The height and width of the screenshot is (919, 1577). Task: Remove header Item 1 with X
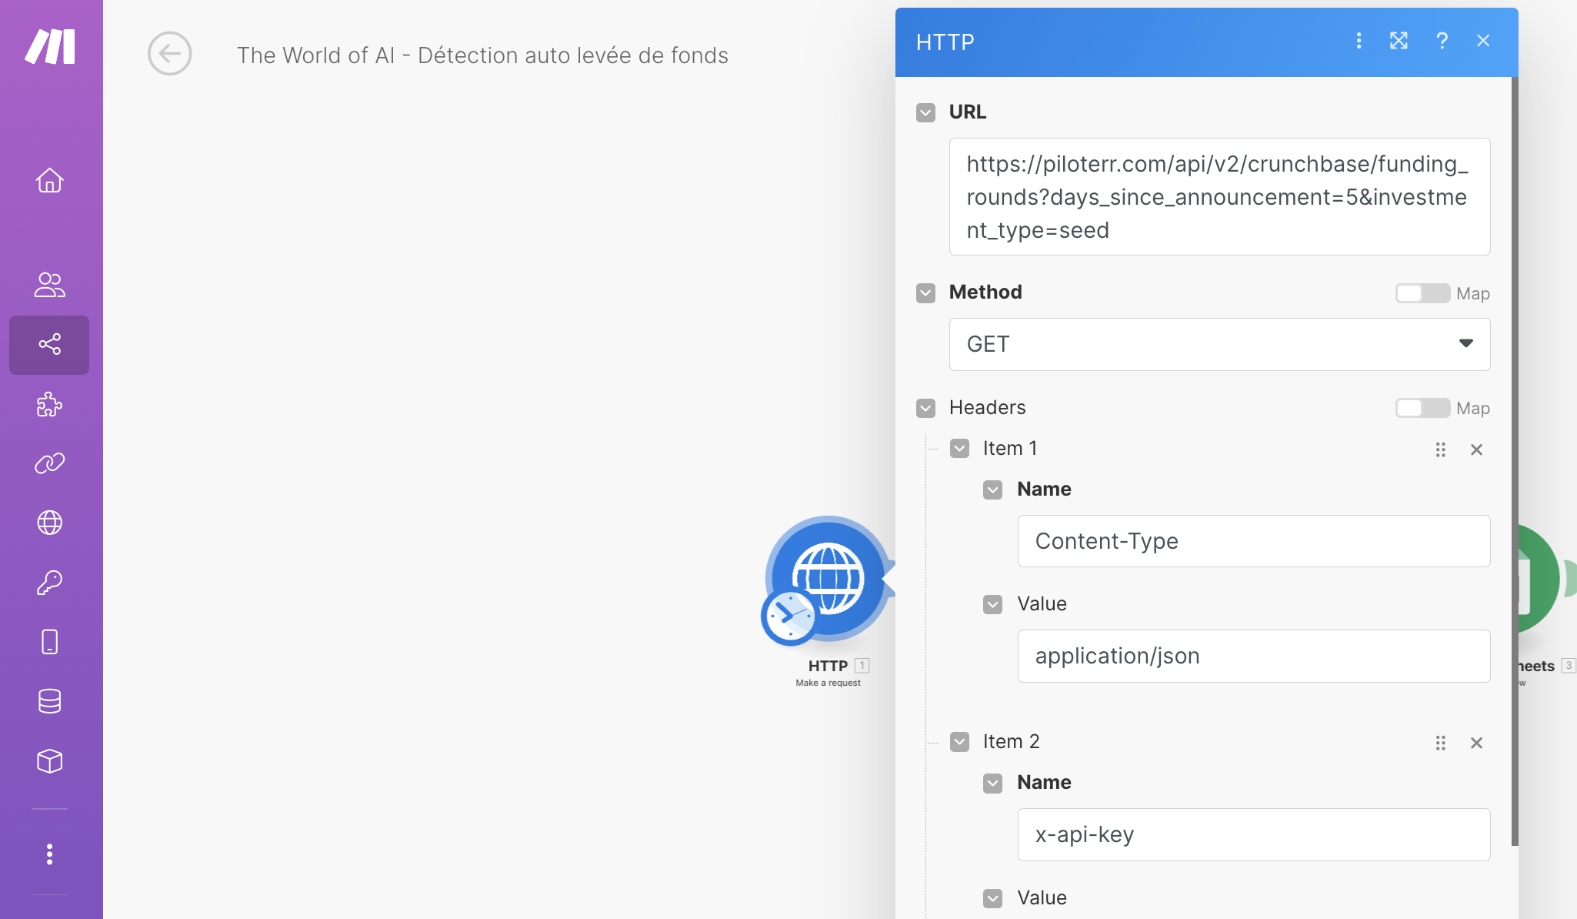pos(1475,449)
